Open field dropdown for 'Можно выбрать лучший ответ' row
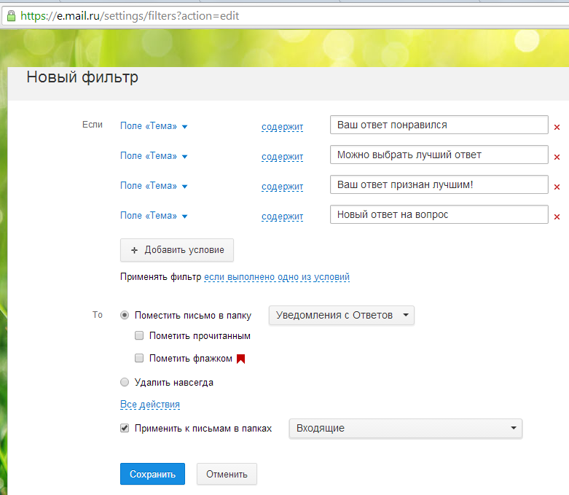569x495 pixels. (x=154, y=156)
